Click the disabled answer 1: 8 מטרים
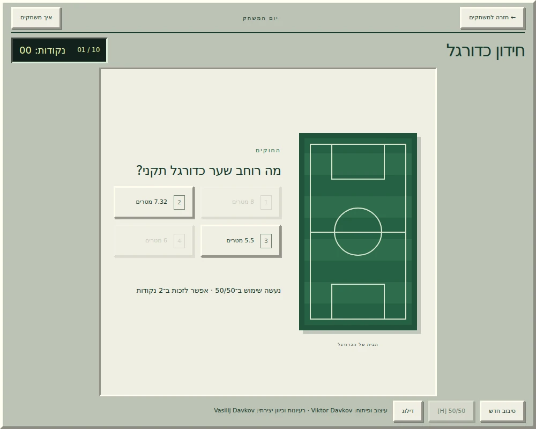 pyautogui.click(x=241, y=202)
